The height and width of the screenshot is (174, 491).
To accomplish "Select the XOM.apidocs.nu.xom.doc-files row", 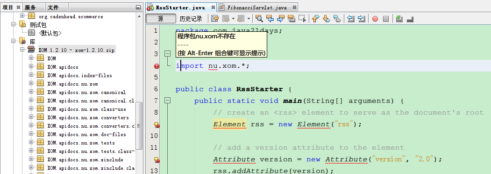I will 87,134.
